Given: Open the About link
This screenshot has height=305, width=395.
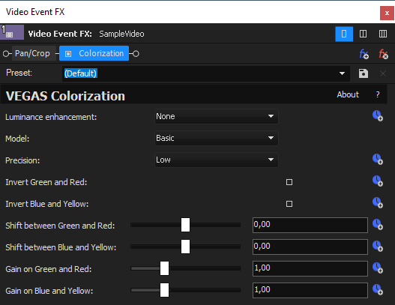Looking at the screenshot, I should point(348,94).
